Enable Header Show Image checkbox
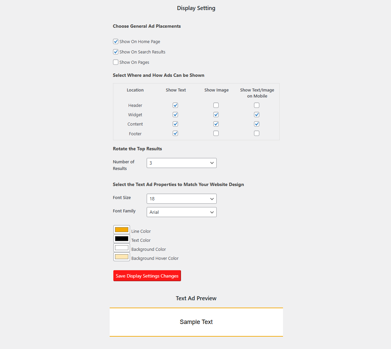Viewport: 391px width, 349px height. click(216, 105)
